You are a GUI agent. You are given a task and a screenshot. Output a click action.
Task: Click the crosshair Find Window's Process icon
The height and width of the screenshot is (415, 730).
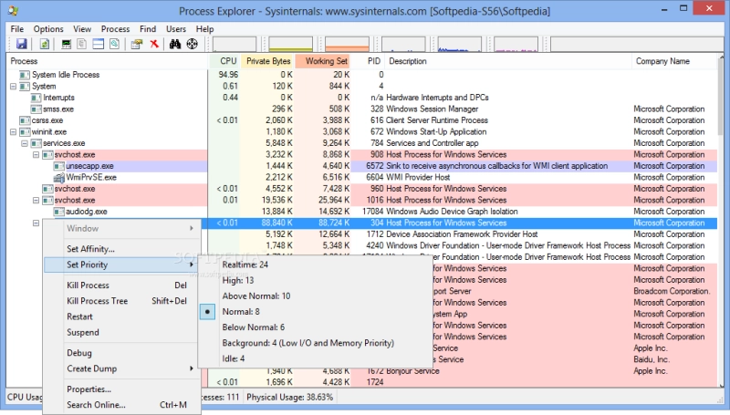(192, 44)
